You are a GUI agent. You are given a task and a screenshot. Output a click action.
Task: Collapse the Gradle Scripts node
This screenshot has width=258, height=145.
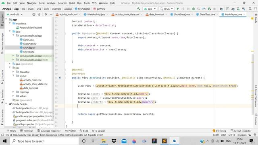click(6, 104)
